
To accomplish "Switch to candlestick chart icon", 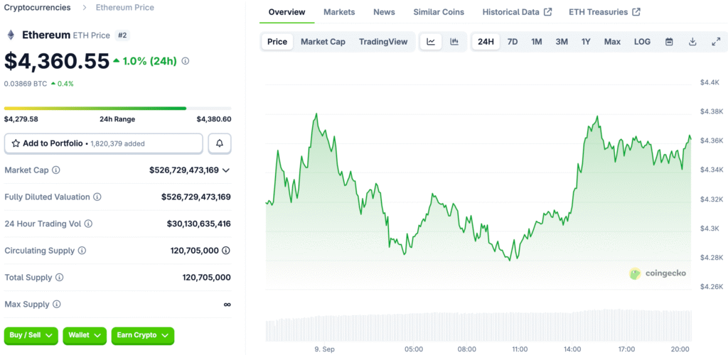I will (454, 42).
